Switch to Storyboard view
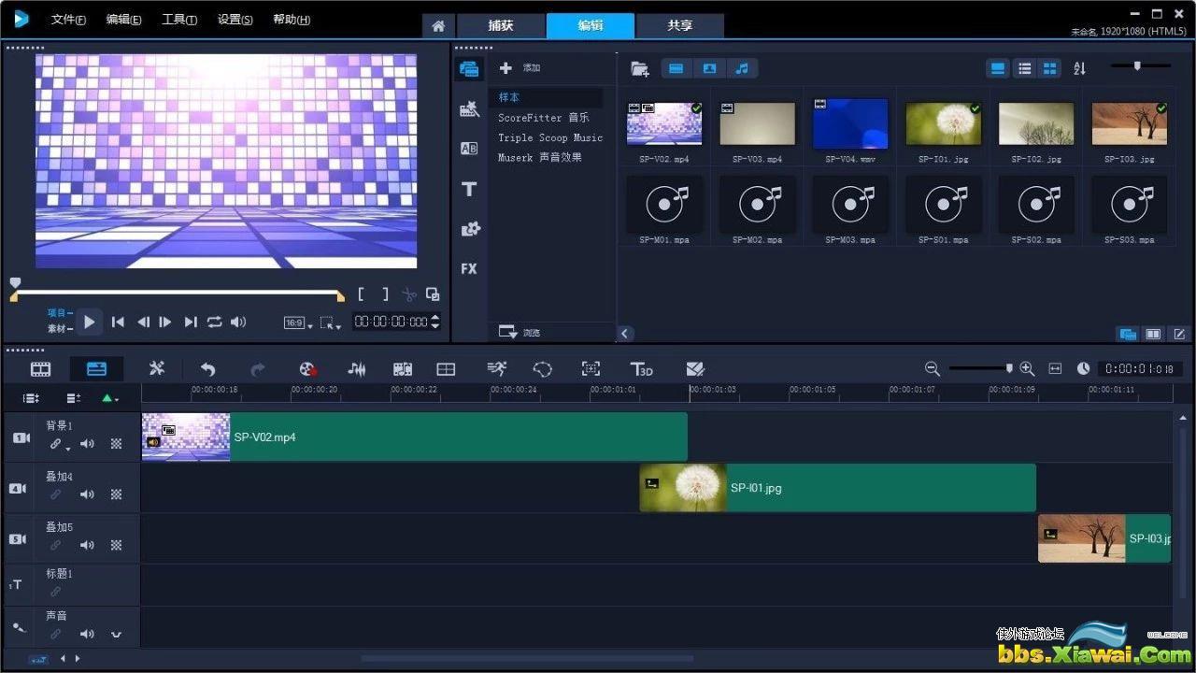Screen dimensions: 1196x673 (x=41, y=369)
